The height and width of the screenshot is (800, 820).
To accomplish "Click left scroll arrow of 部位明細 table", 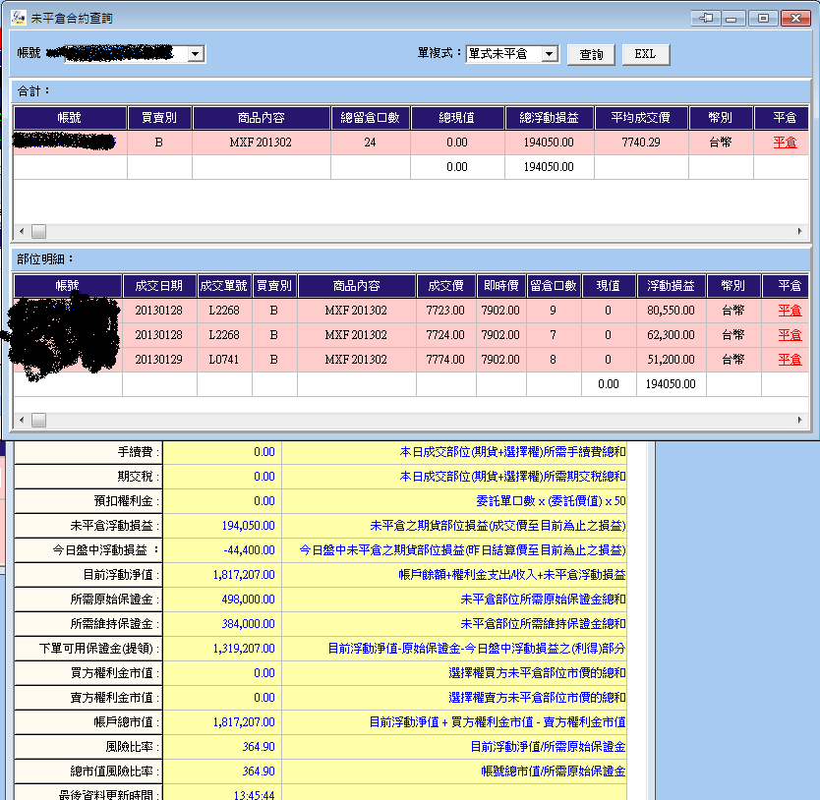I will coord(22,420).
